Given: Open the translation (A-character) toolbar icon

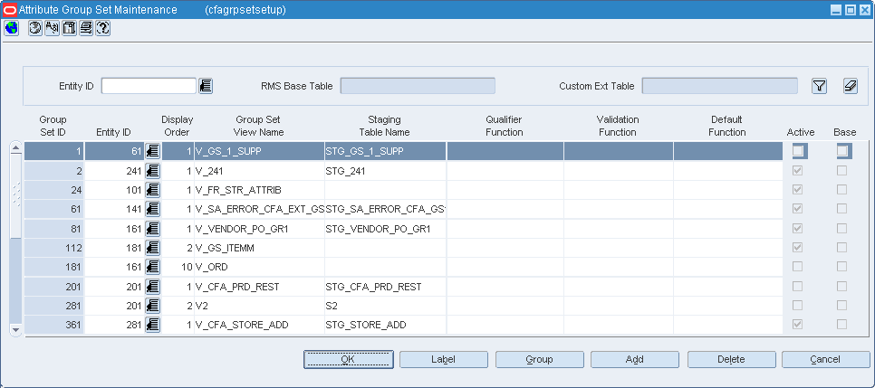Looking at the screenshot, I should pos(52,28).
